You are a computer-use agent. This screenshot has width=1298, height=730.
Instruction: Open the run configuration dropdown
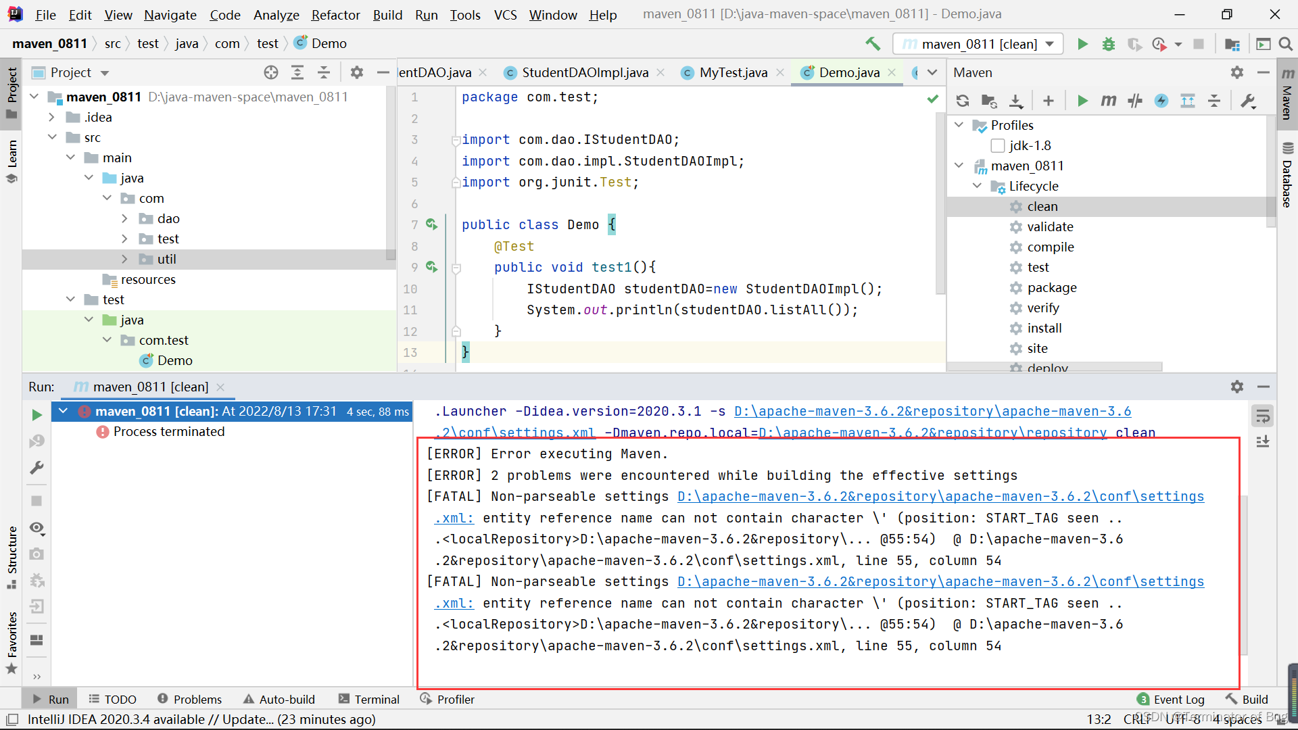tap(978, 44)
